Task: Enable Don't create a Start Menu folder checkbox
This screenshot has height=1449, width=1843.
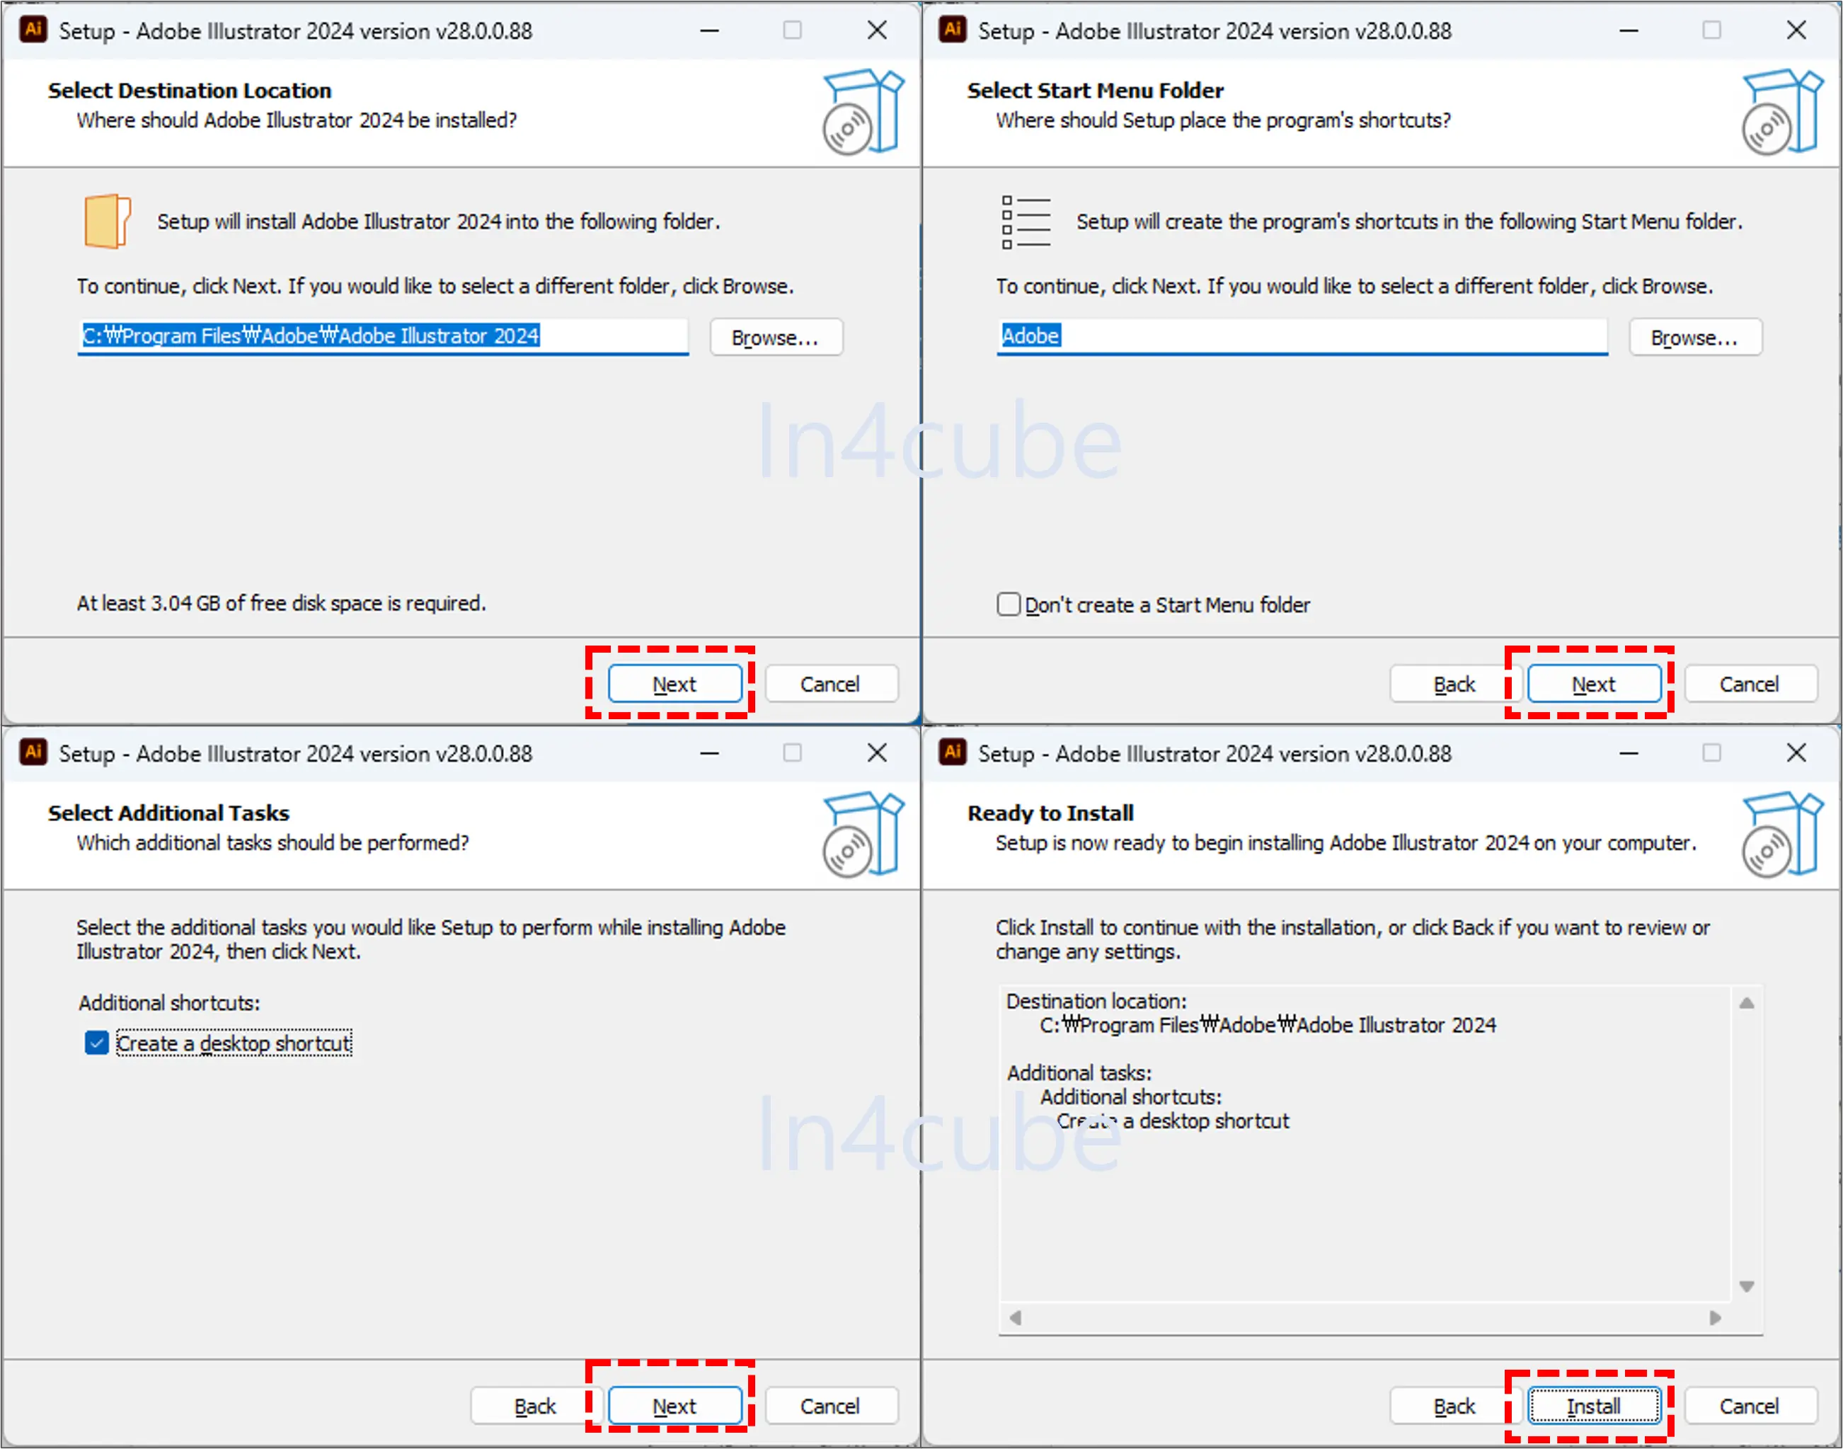Action: tap(1009, 604)
